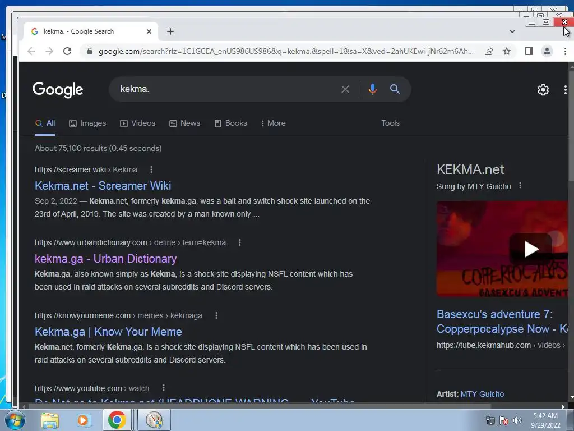Open Google quick settings gear

pos(543,89)
